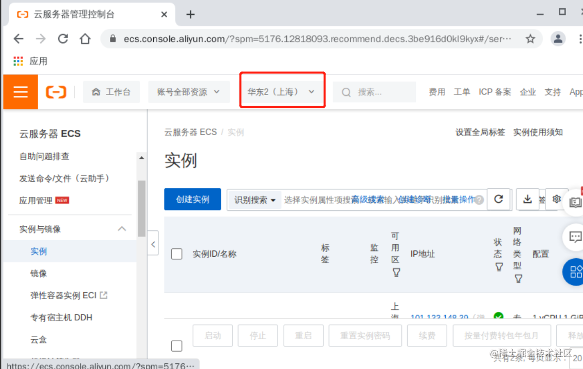Image resolution: width=583 pixels, height=369 pixels.
Task: Click 实例使用须知 link
Action: pos(538,132)
